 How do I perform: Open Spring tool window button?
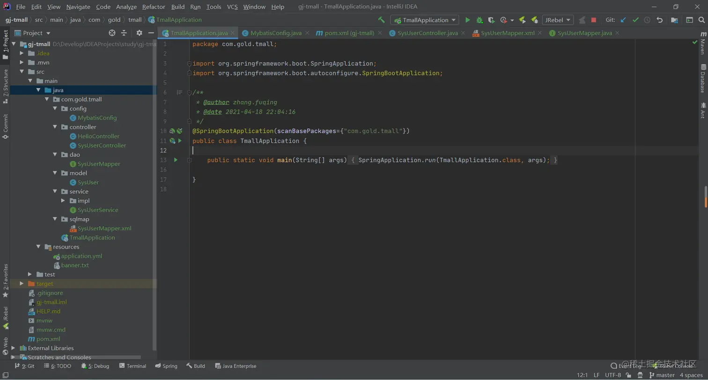(166, 366)
